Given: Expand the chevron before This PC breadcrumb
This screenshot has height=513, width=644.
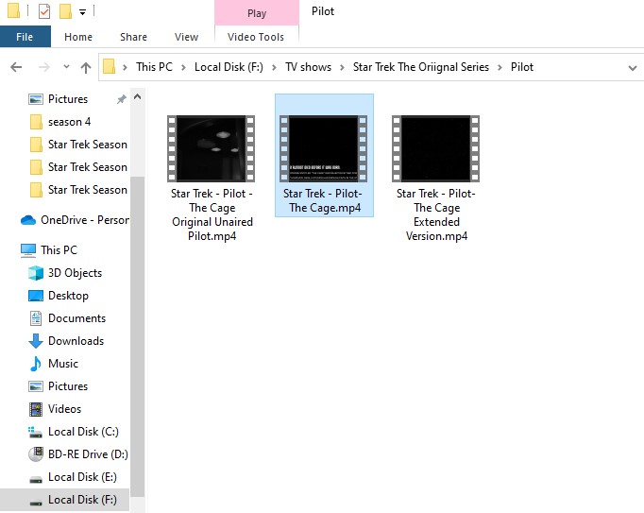Looking at the screenshot, I should coord(125,67).
